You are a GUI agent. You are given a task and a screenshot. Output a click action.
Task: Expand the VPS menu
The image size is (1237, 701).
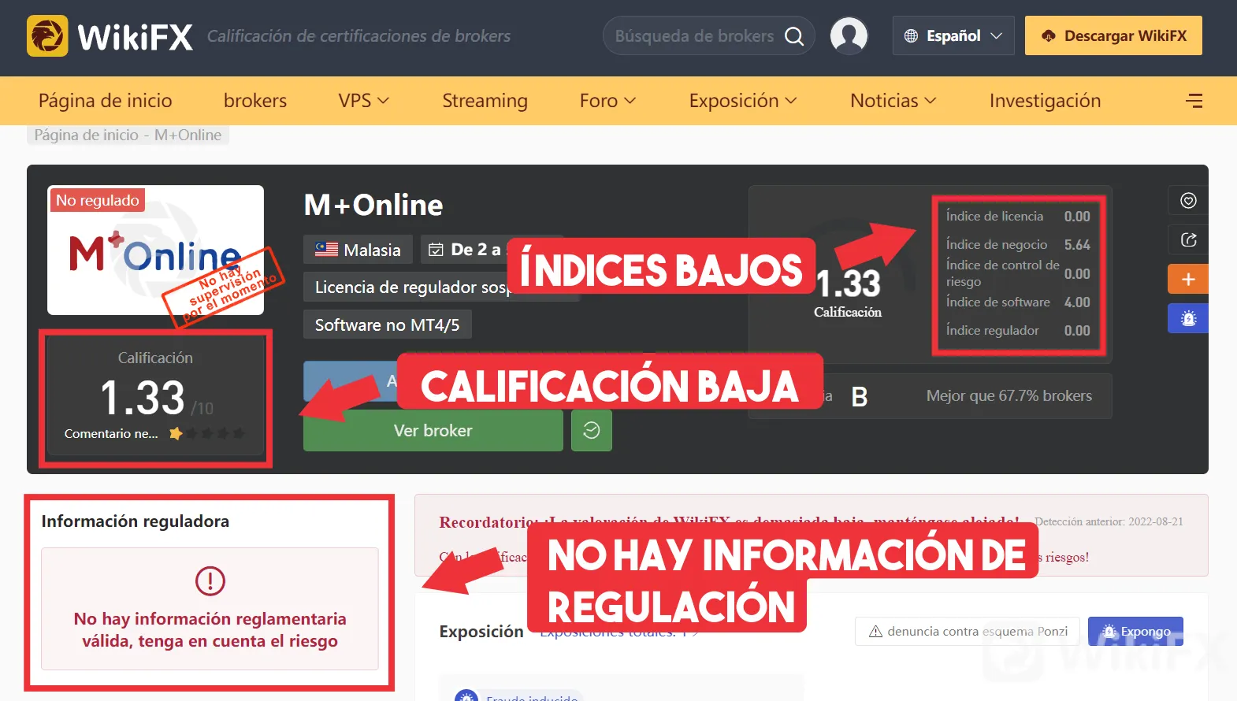(x=364, y=101)
